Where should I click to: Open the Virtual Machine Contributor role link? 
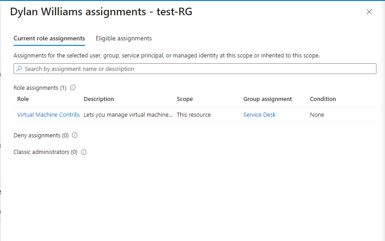49,115
